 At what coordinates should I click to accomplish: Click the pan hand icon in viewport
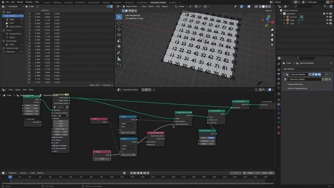pyautogui.click(x=272, y=35)
